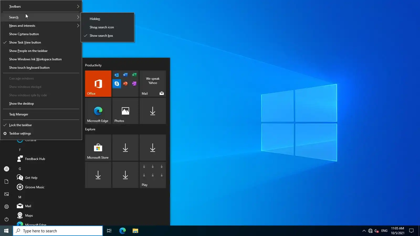
Task: Open Documents from the Start sidebar
Action: point(7,181)
